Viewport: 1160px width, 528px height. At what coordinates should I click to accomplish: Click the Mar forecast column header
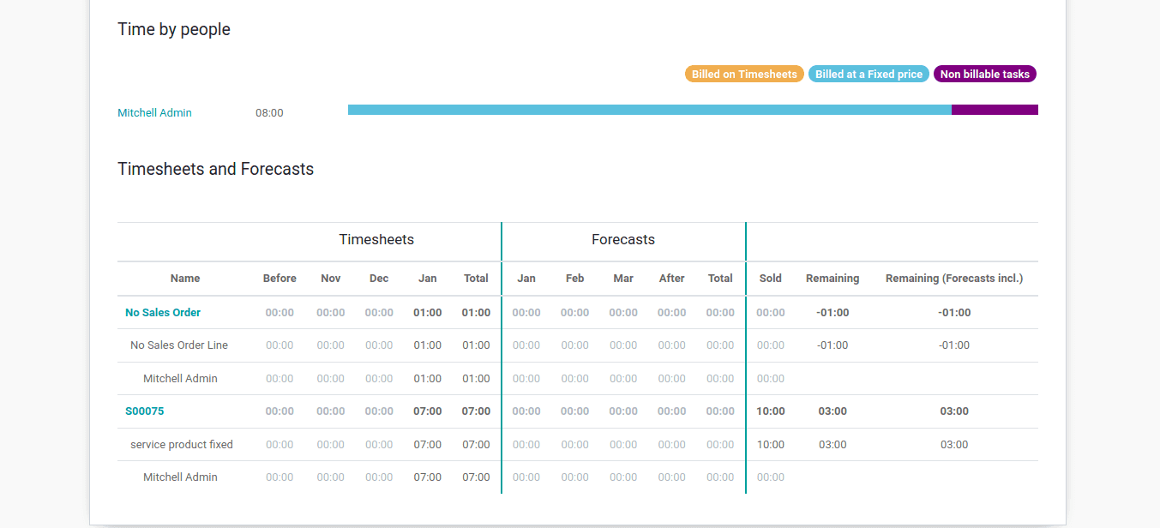[623, 279]
